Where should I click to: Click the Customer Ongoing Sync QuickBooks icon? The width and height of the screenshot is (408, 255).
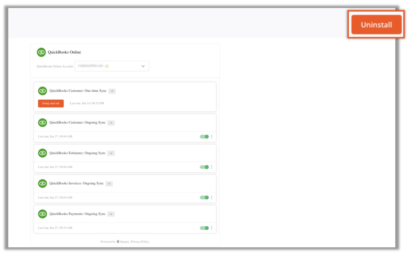[x=43, y=122]
